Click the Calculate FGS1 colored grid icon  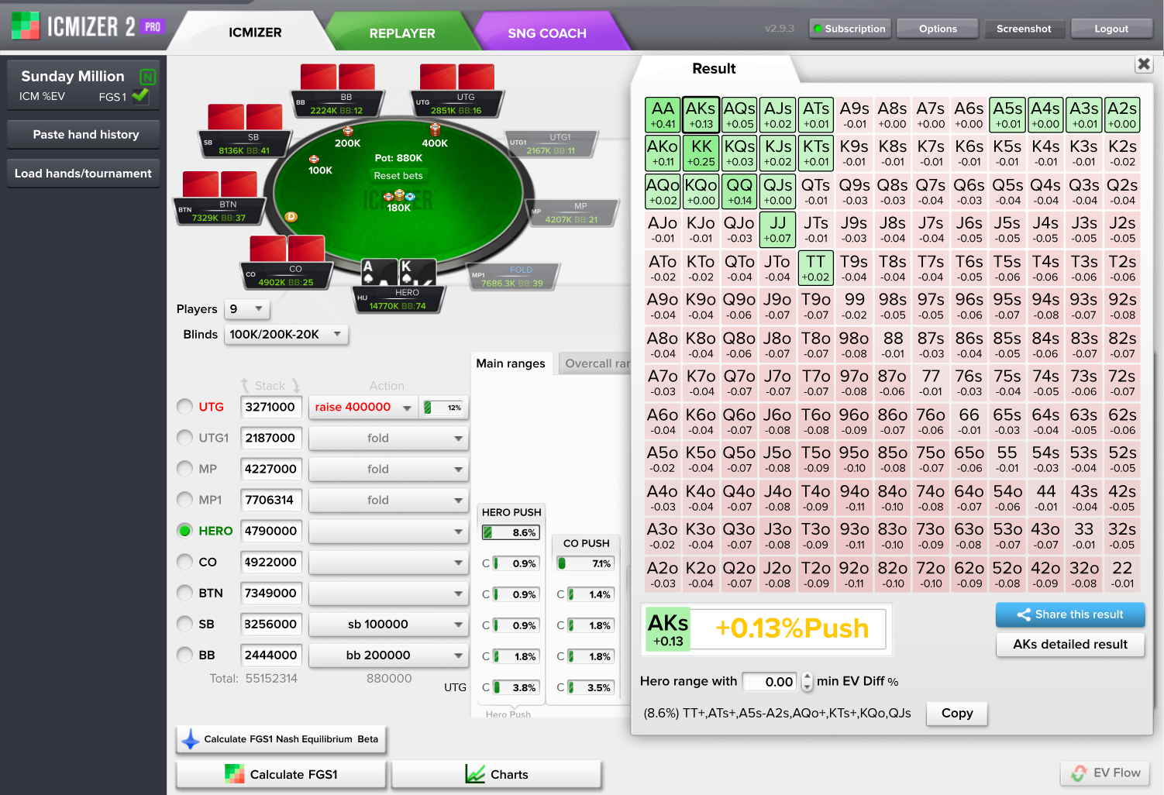click(234, 773)
